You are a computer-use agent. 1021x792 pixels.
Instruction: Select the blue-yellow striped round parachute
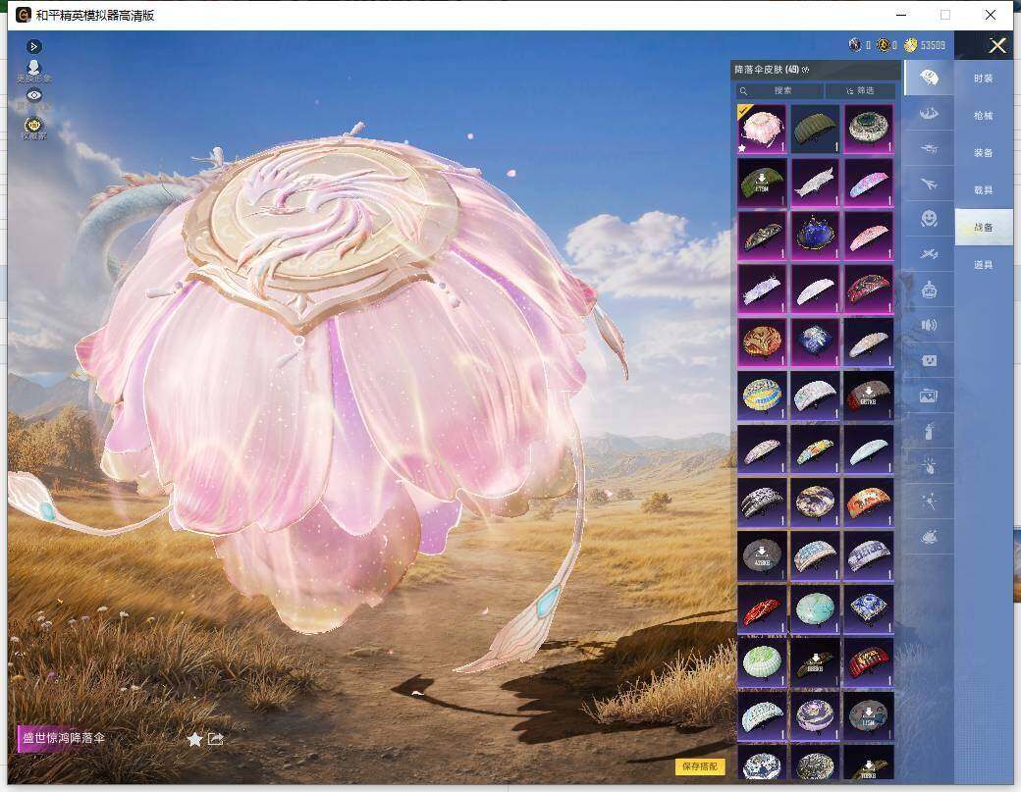(762, 396)
